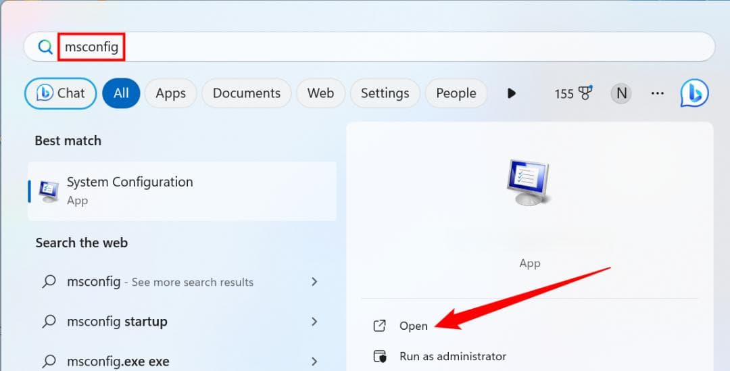Click Open to launch System Configuration
The width and height of the screenshot is (730, 371).
413,326
